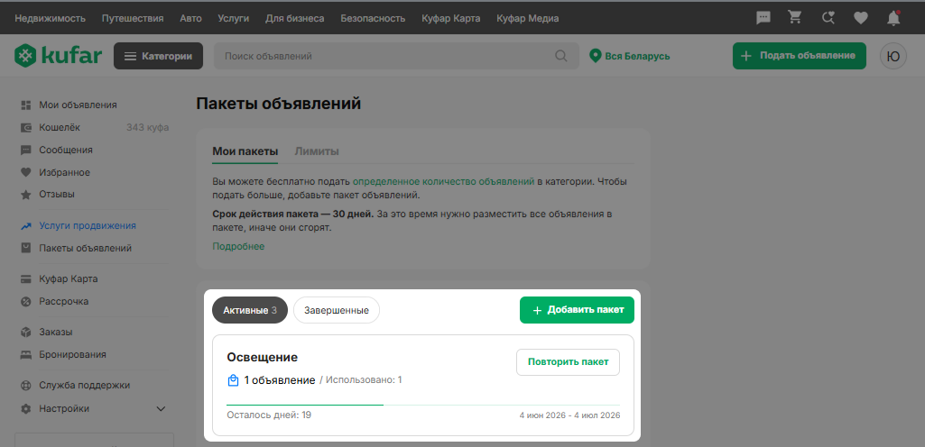Open Услуги in top menu
Image resolution: width=925 pixels, height=447 pixels.
pos(233,18)
